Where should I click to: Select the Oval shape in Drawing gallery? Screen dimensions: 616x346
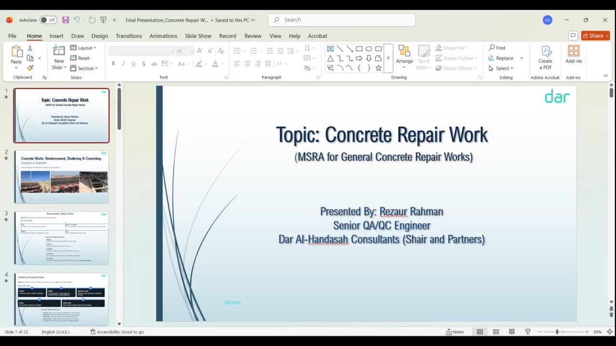click(369, 49)
